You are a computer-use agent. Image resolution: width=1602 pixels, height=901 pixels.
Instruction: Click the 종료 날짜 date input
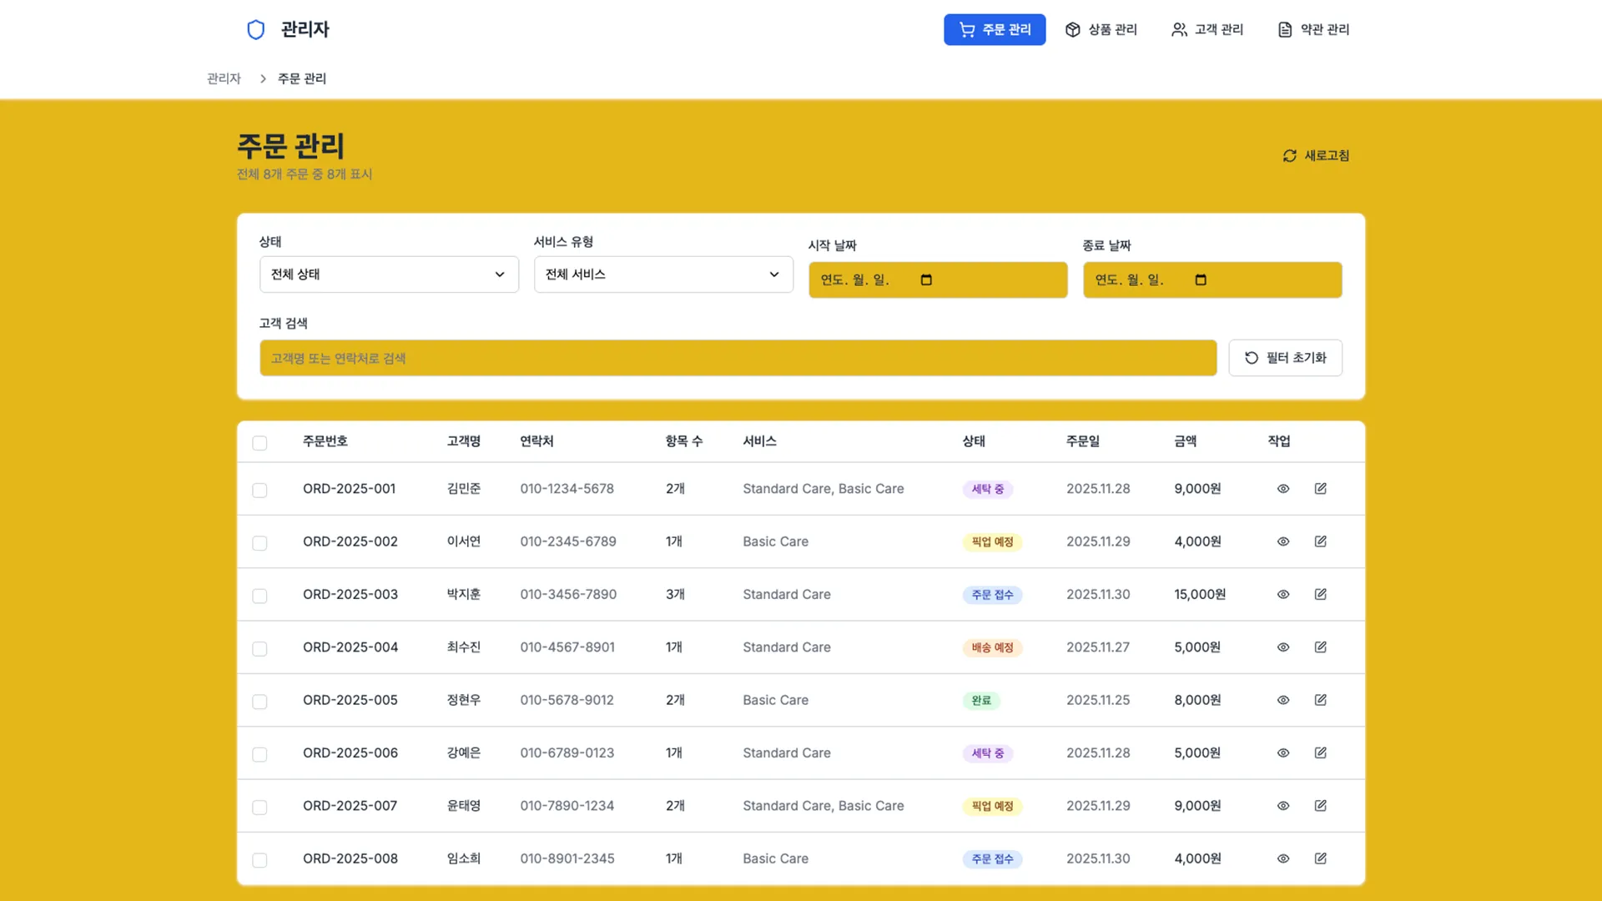[x=1212, y=280]
